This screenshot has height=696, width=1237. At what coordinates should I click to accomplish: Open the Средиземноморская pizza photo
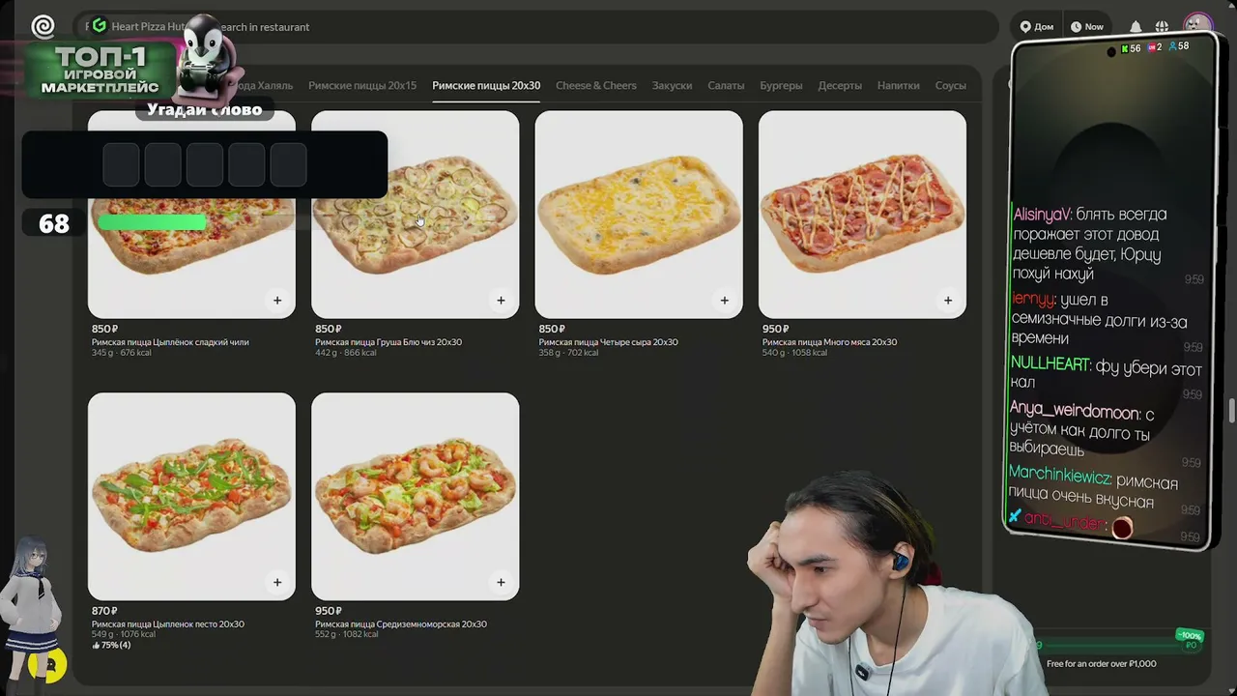(x=415, y=496)
